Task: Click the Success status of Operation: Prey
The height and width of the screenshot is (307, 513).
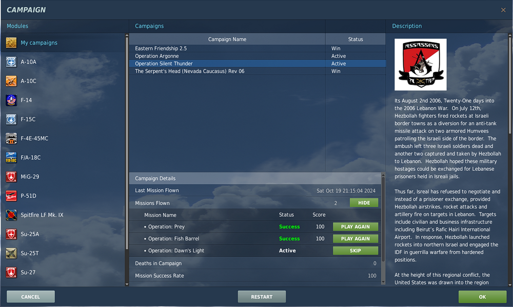Action: pyautogui.click(x=289, y=227)
